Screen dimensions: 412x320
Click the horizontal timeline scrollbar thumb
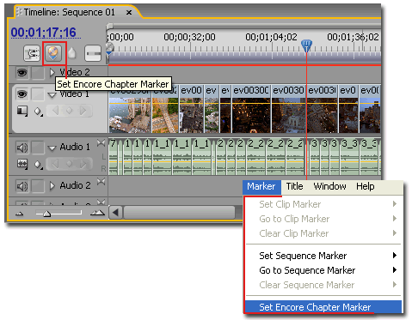pos(179,213)
